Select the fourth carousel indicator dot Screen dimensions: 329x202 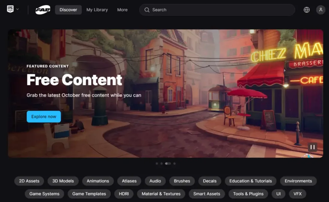pyautogui.click(x=174, y=164)
